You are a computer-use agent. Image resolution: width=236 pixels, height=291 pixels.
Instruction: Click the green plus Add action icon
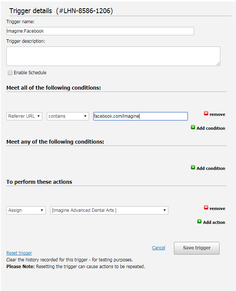[x=199, y=222]
